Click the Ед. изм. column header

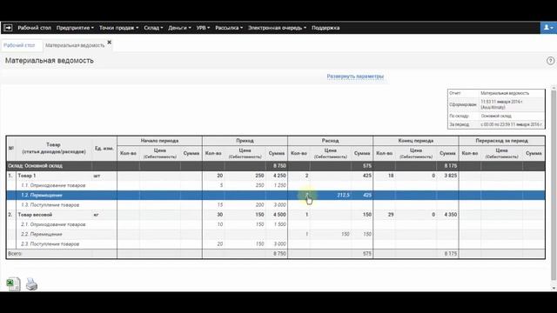coord(104,149)
